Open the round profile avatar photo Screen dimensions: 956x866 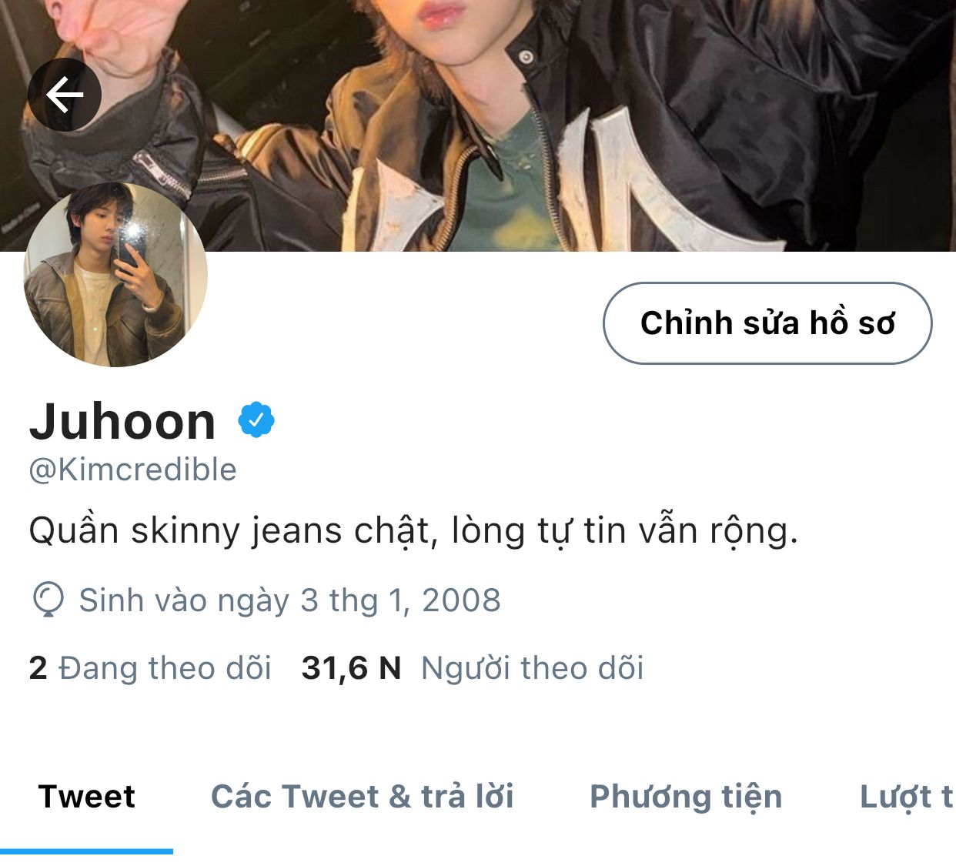(x=115, y=275)
